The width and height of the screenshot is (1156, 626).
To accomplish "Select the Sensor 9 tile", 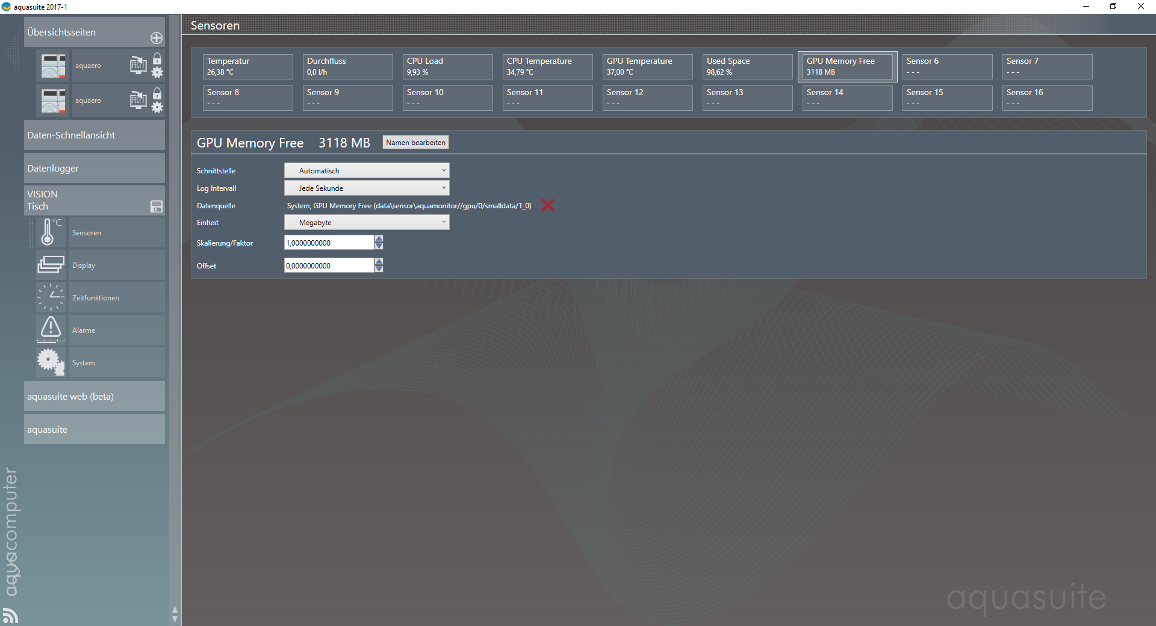I will pos(347,98).
